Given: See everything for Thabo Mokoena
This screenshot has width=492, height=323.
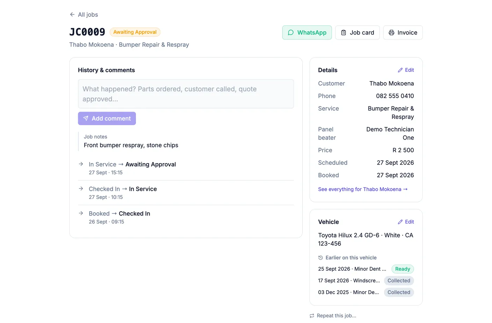Looking at the screenshot, I should coord(363,189).
